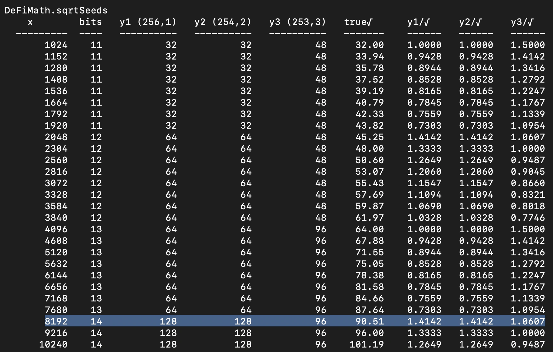Viewport: 553px width, 352px height.
Task: Click true√ value 53.07
Action: [370, 172]
